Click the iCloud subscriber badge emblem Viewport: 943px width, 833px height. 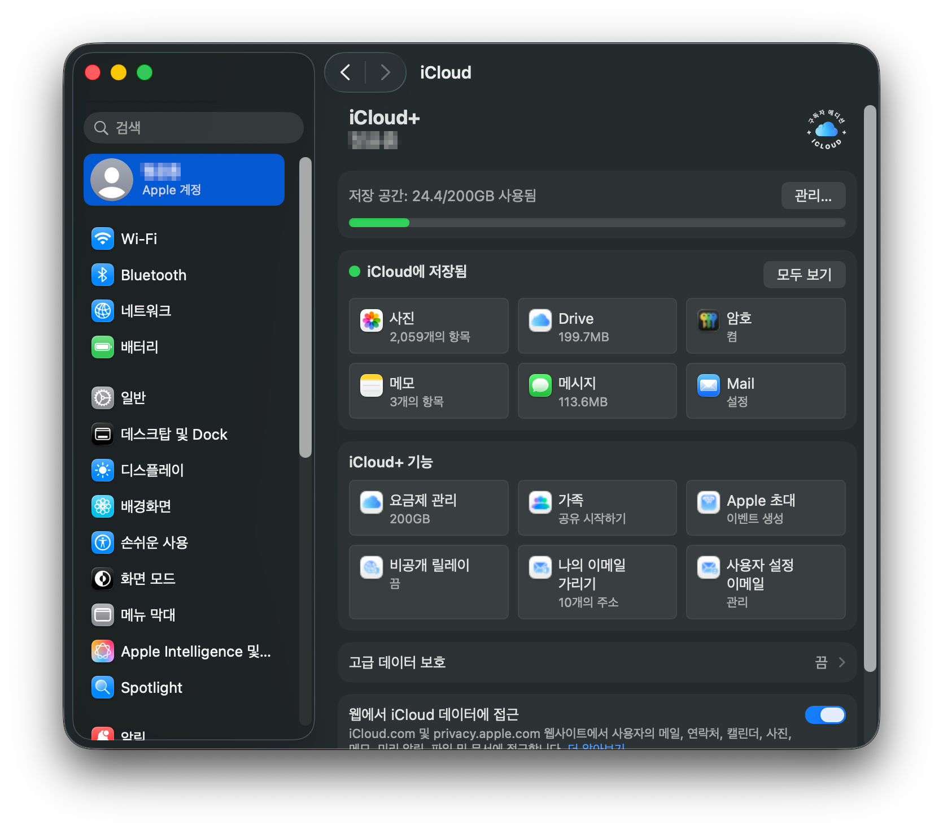tap(827, 130)
